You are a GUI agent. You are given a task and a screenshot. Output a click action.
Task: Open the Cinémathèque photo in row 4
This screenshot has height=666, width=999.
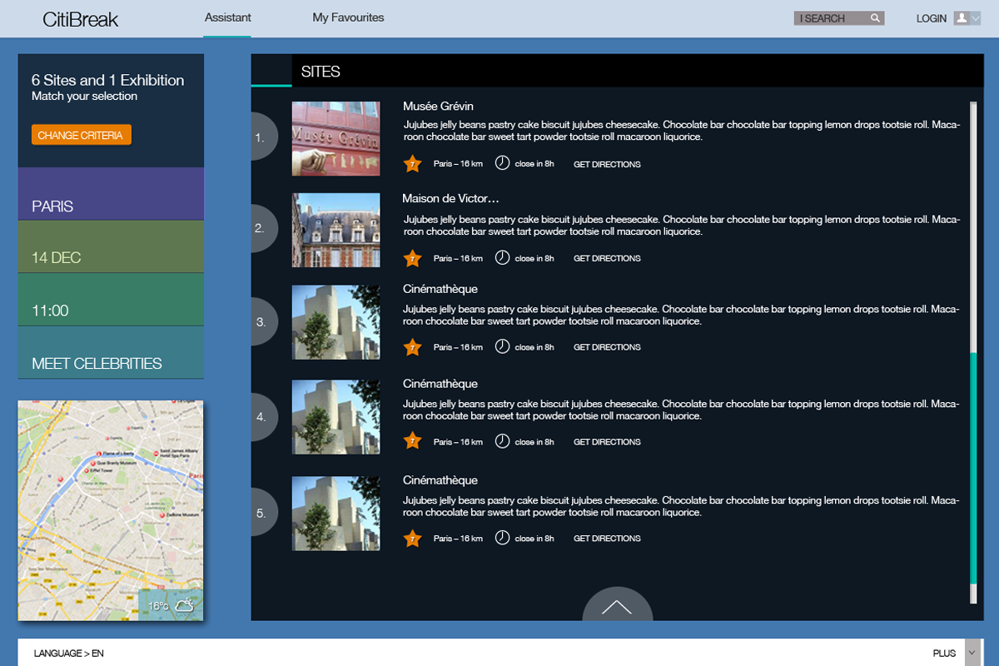[335, 417]
